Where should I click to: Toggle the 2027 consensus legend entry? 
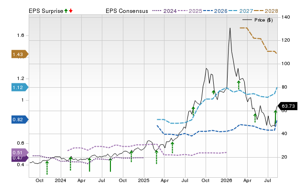pos(240,11)
